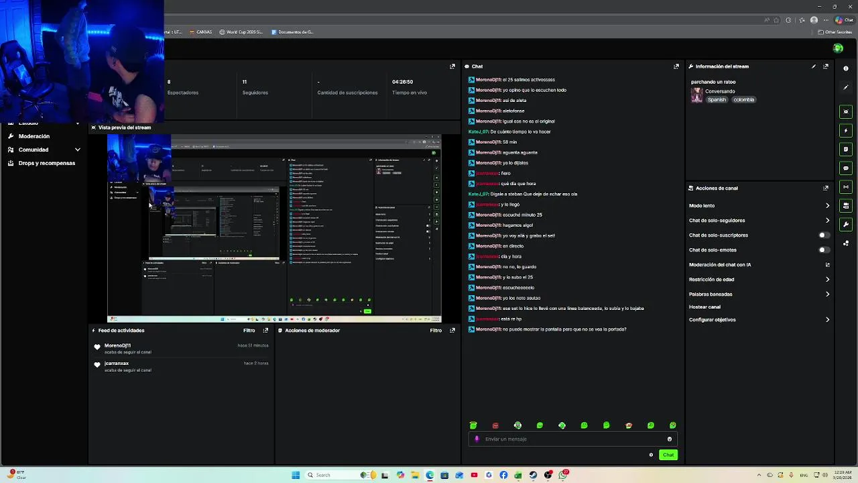
Task: Toggle activity feed lightning icon in right sidebar
Action: click(846, 130)
